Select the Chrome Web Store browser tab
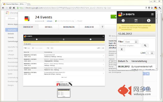Screen dimensions: 163x102 point(15,4)
